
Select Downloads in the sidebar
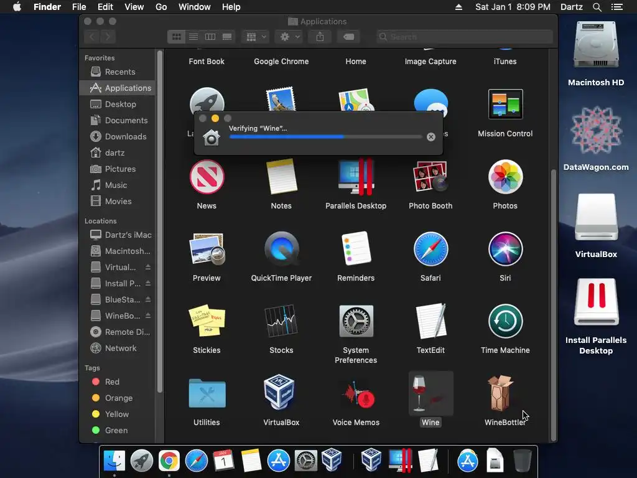coord(117,136)
